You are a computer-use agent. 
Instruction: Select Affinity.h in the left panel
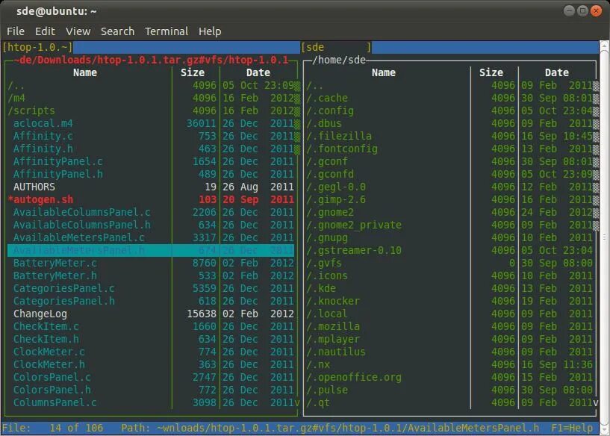pos(151,149)
